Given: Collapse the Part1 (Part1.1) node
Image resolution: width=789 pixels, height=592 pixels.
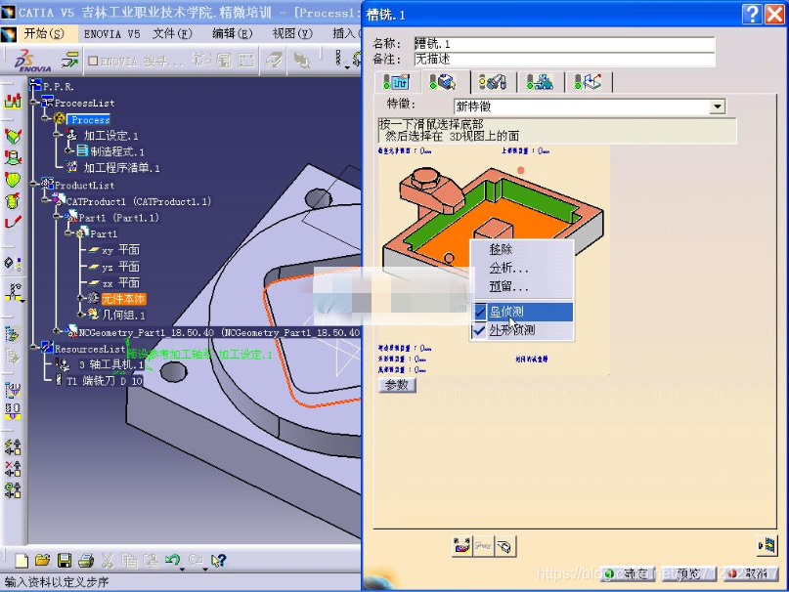Looking at the screenshot, I should pyautogui.click(x=58, y=217).
